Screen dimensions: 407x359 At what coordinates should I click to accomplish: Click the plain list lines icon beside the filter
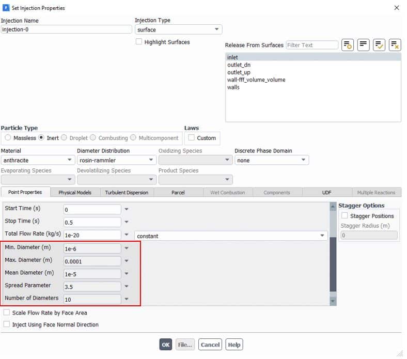pos(364,45)
